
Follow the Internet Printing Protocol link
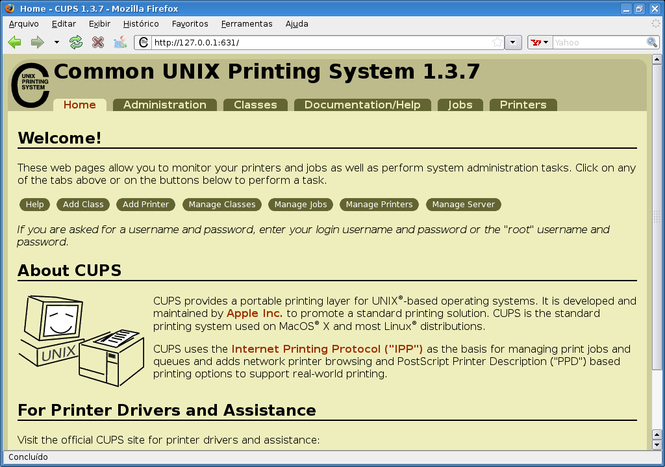pos(327,349)
